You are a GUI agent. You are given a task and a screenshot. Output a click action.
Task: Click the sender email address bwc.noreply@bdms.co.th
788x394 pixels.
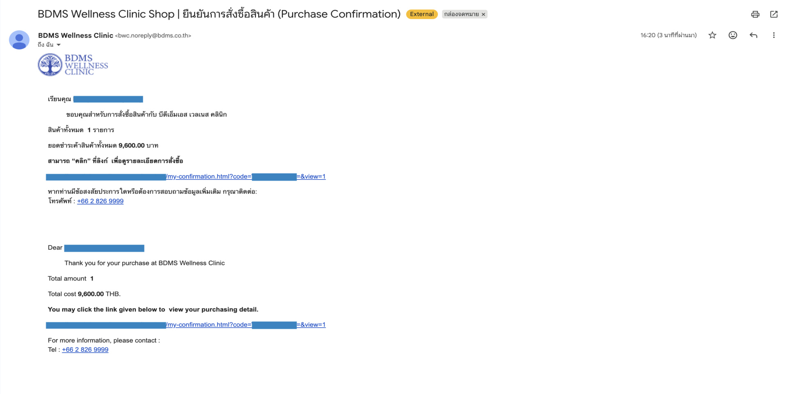[153, 36]
